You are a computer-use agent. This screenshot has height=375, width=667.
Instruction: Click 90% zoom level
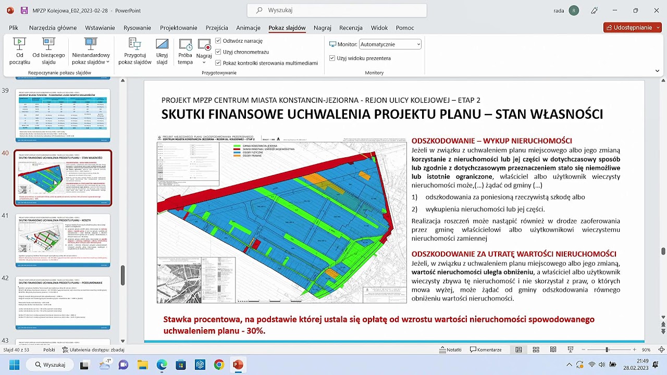[x=646, y=350]
